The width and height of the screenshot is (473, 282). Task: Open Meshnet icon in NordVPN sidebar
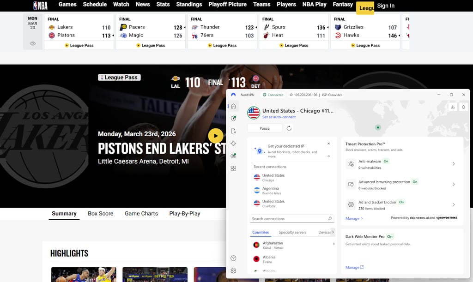(x=233, y=144)
